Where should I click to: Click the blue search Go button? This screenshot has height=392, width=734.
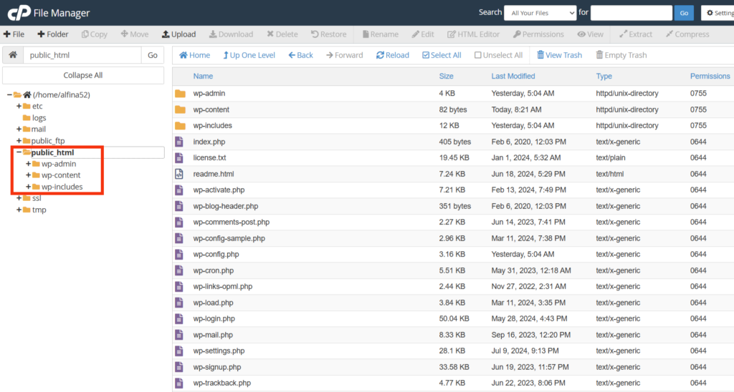pos(685,13)
